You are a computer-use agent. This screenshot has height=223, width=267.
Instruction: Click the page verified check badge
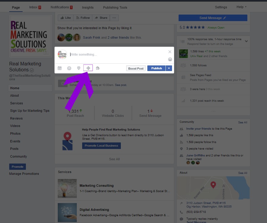coord(32,70)
